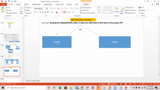
Task: Toggle Underline formatting
Action: 40,12
